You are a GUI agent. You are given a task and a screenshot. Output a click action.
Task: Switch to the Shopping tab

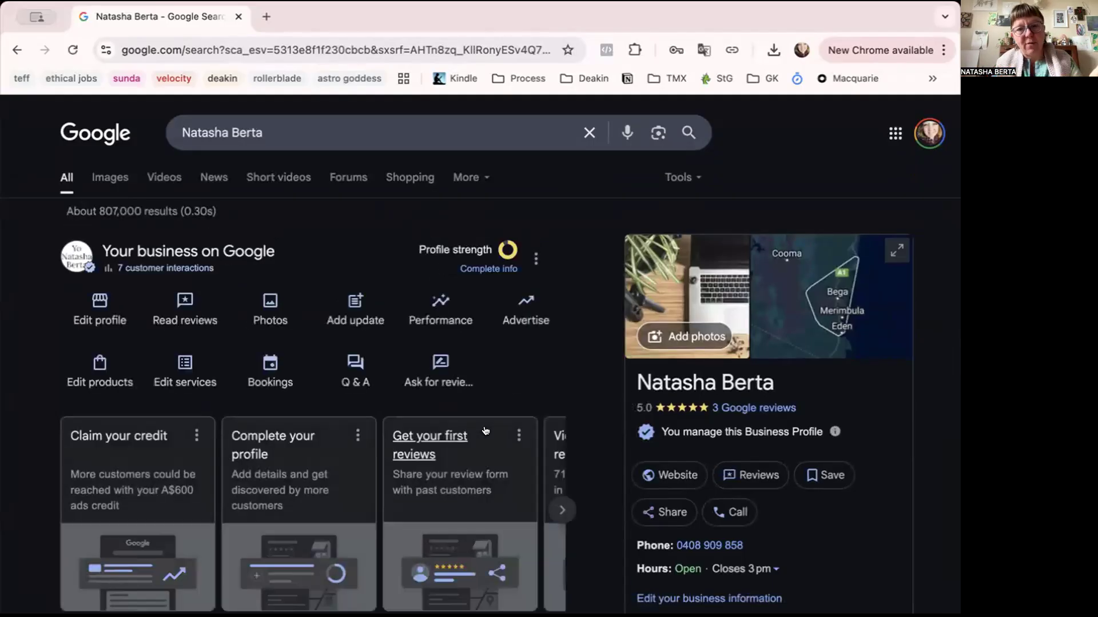pyautogui.click(x=410, y=177)
